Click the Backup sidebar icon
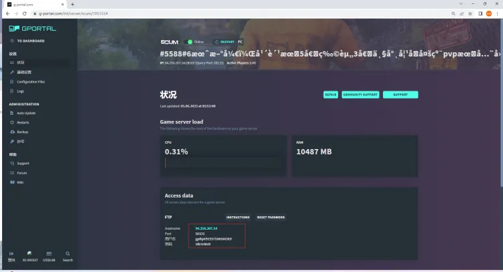Viewport: 503px width, 272px height. [x=11, y=132]
